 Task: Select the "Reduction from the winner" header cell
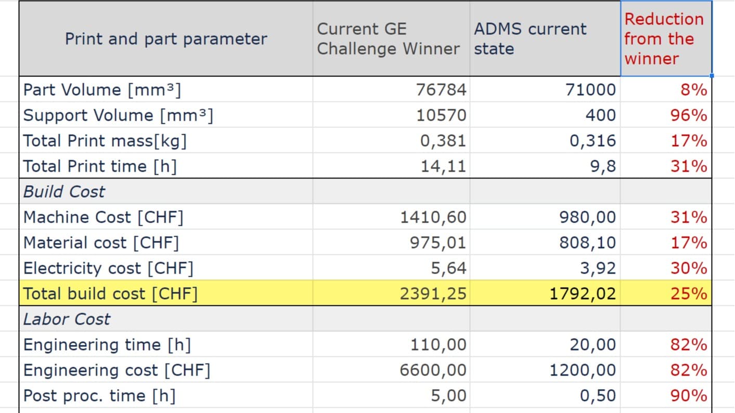[x=665, y=38]
